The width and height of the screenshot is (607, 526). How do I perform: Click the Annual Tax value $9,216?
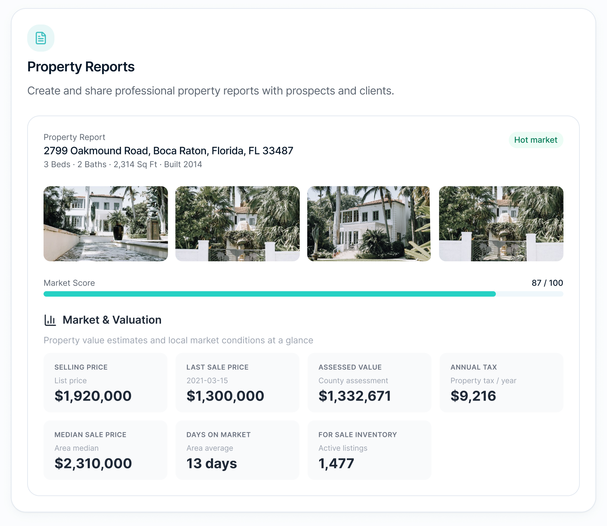click(x=473, y=396)
